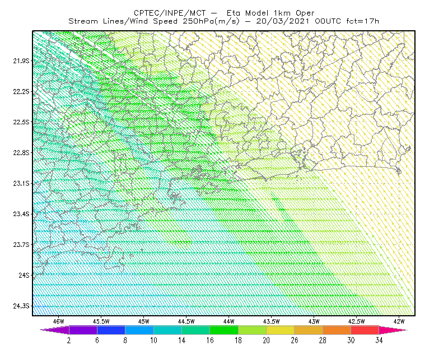Image resolution: width=448 pixels, height=346 pixels.
Task: Click the yellow 20–26 color segment
Action: pos(281,330)
